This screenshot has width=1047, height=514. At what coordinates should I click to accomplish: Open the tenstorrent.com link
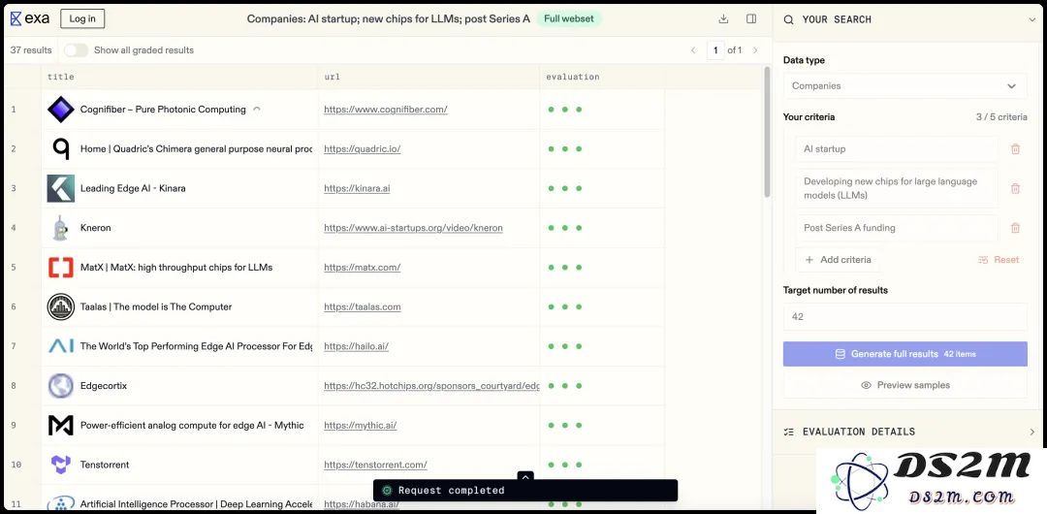(x=376, y=465)
